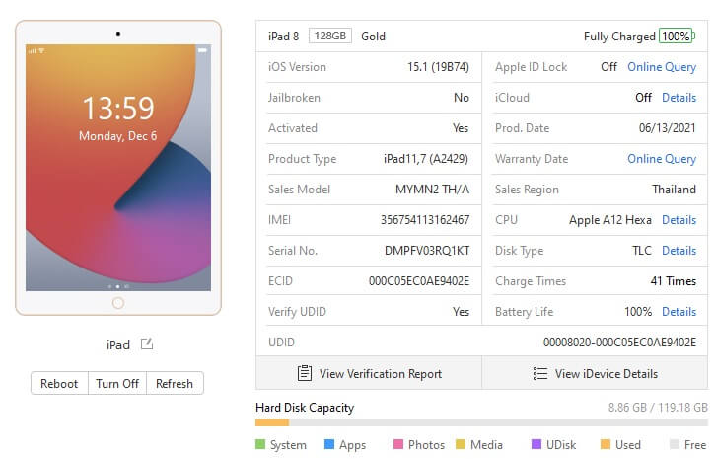
Task: Click the Apple A12 Hexa CPU value
Action: (x=610, y=220)
